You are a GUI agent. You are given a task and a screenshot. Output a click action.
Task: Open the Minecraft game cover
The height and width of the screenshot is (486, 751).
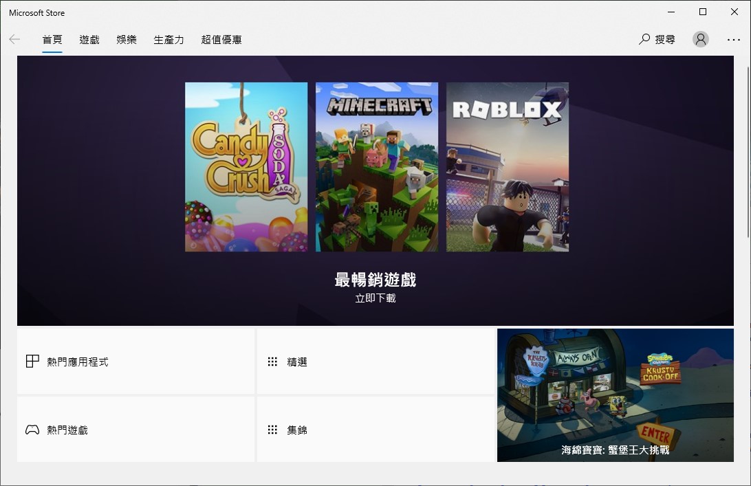click(377, 166)
